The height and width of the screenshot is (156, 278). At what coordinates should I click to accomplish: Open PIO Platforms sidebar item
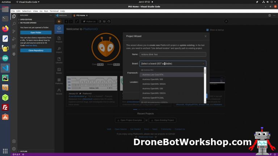59,81
